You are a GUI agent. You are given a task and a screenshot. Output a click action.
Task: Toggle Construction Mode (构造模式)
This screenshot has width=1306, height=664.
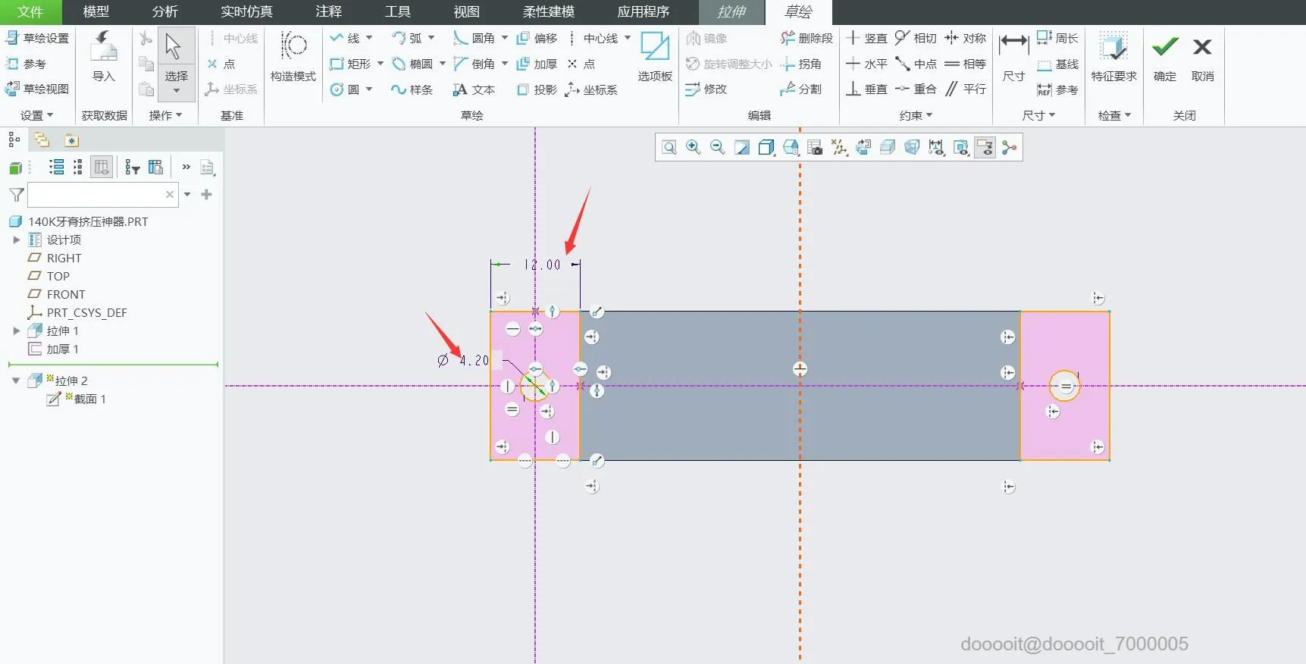pyautogui.click(x=293, y=56)
